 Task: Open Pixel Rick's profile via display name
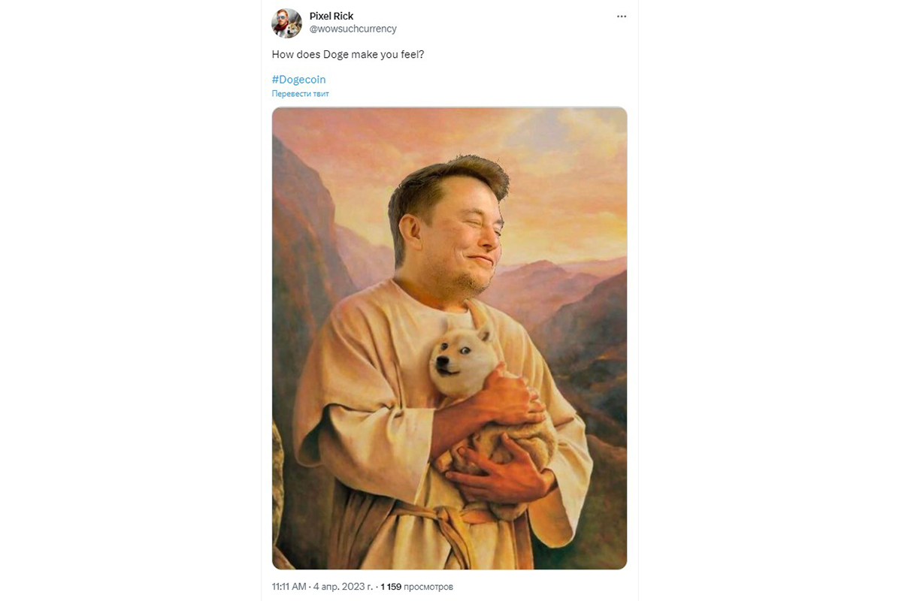[x=331, y=15]
